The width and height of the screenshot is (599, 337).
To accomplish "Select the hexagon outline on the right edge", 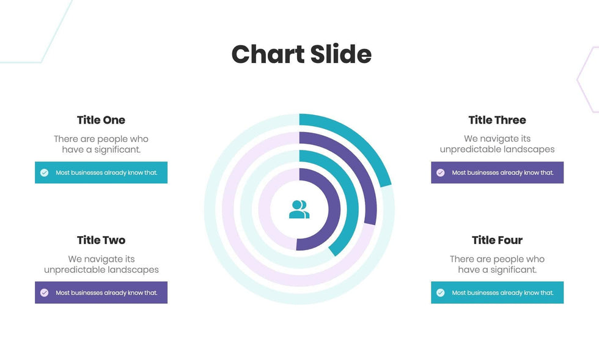I will (587, 80).
